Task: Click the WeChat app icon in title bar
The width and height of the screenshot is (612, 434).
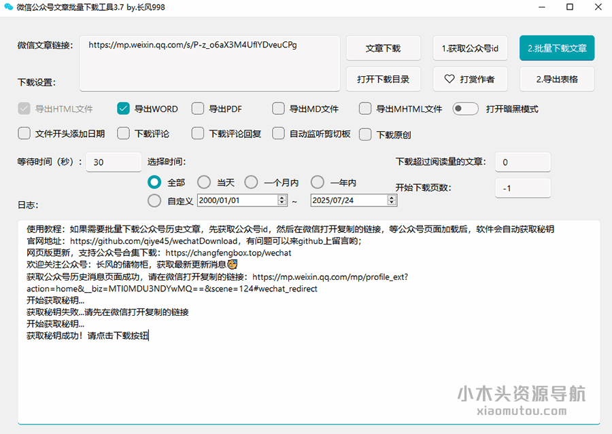Action: (8, 7)
